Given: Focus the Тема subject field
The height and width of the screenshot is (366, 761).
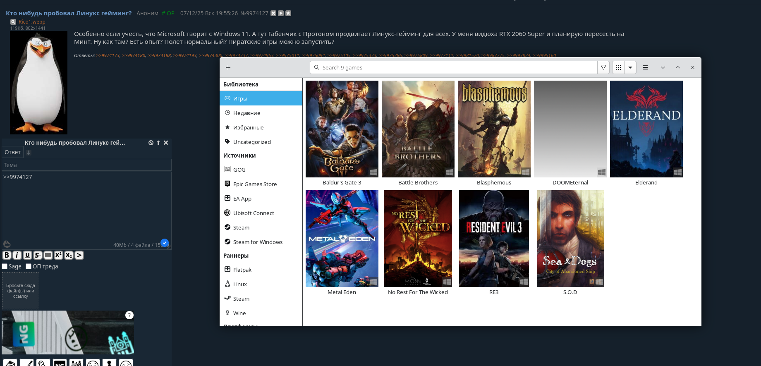Looking at the screenshot, I should (86, 165).
